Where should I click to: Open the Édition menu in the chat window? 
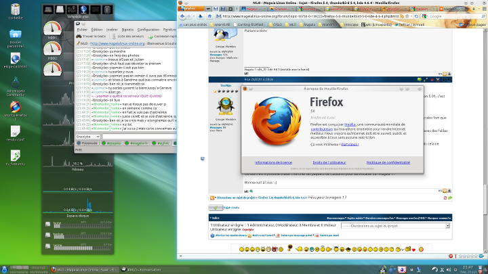pyautogui.click(x=97, y=30)
